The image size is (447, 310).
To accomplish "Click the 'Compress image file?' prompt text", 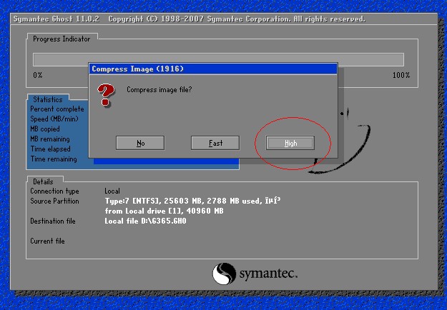I will [x=159, y=90].
